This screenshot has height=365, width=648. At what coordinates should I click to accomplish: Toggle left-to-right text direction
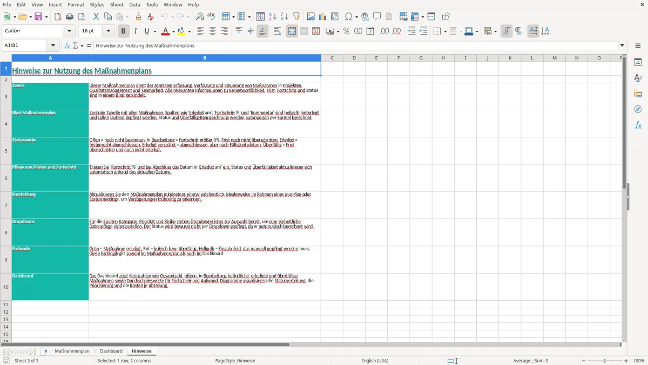(506, 31)
